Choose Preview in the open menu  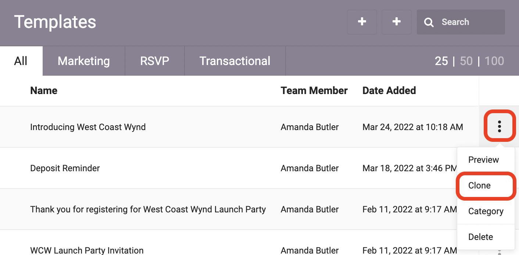483,160
